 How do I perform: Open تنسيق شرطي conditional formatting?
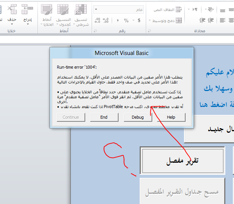click(x=81, y=15)
